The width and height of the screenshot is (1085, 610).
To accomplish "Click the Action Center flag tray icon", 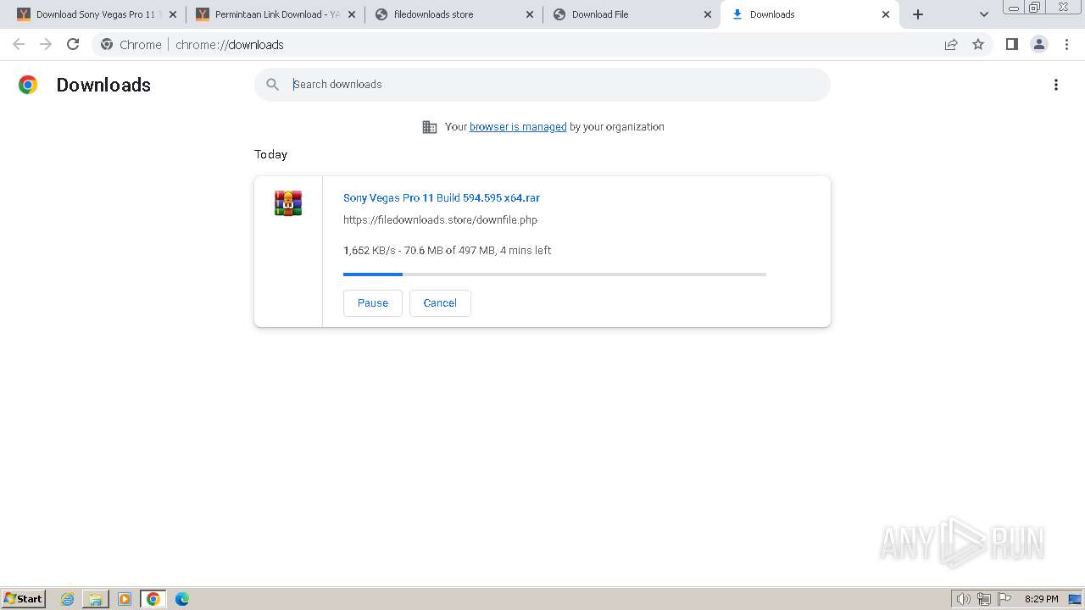I will (1004, 599).
